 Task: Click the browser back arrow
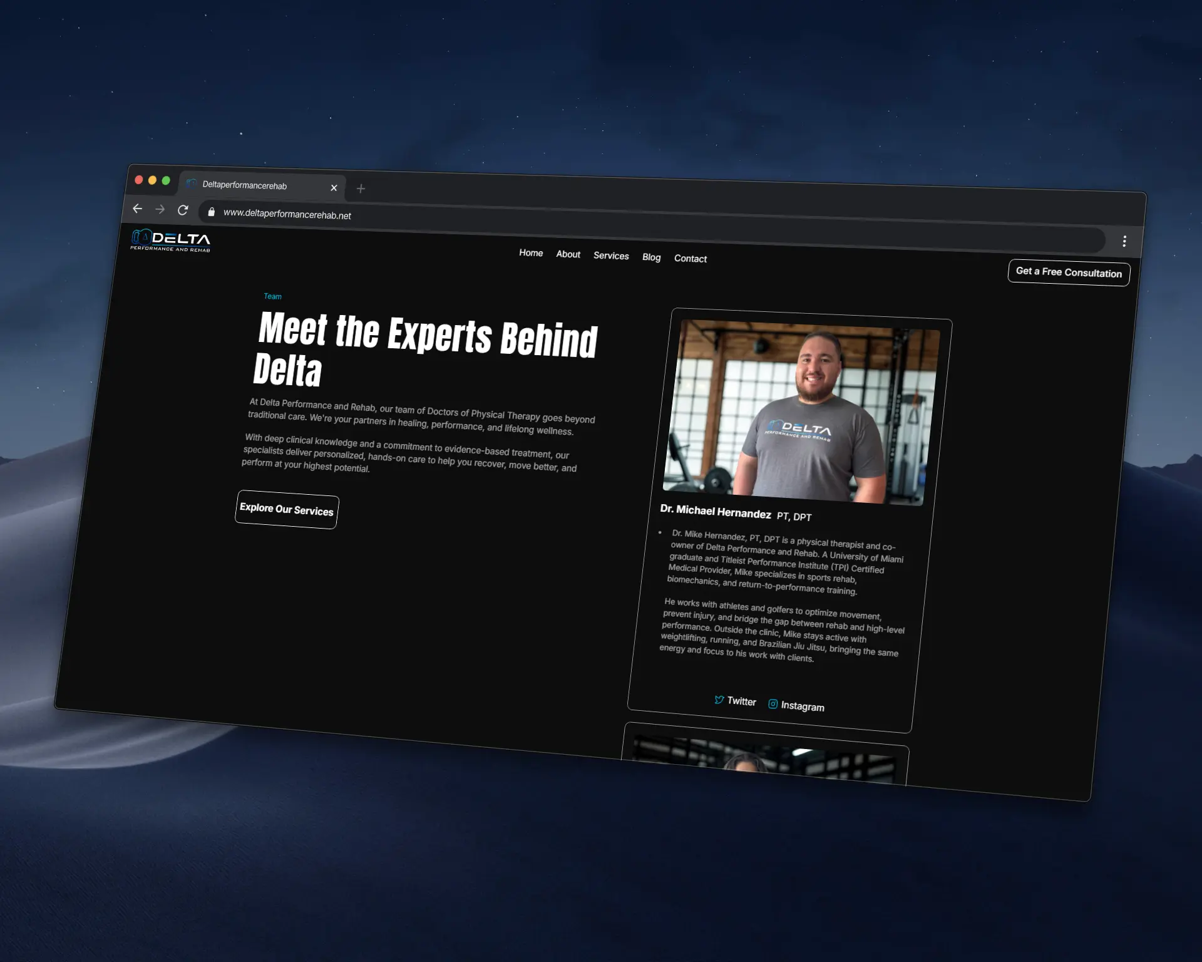[137, 209]
